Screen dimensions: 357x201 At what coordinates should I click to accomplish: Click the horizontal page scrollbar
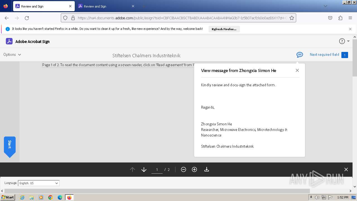point(157,191)
